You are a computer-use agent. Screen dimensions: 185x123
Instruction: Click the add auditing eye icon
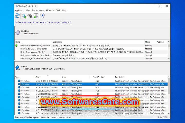click(x=24, y=16)
